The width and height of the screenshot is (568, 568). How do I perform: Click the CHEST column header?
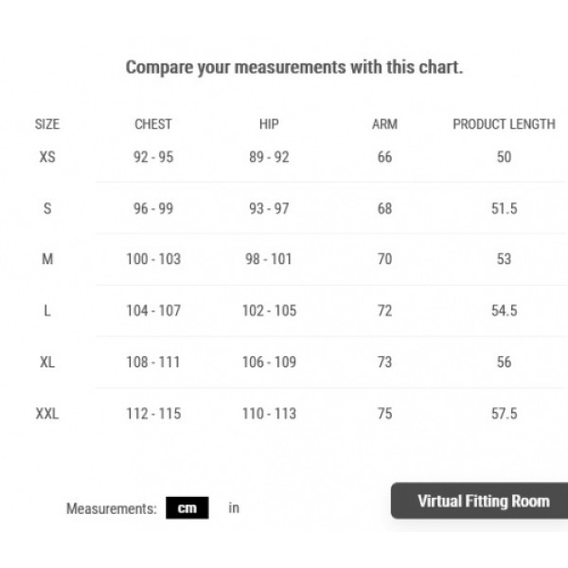tap(153, 124)
